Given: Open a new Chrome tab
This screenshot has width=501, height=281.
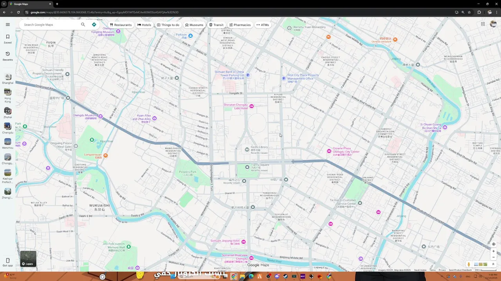Looking at the screenshot, I should 57,4.
